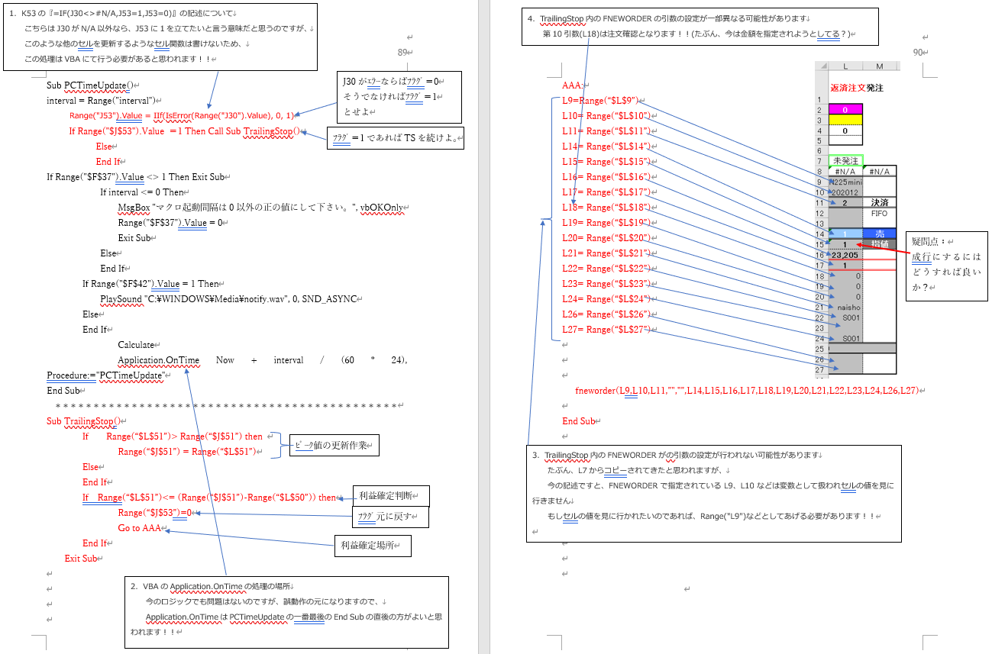Select comment box 3 about FNEWORDER arguments unset

[713, 492]
